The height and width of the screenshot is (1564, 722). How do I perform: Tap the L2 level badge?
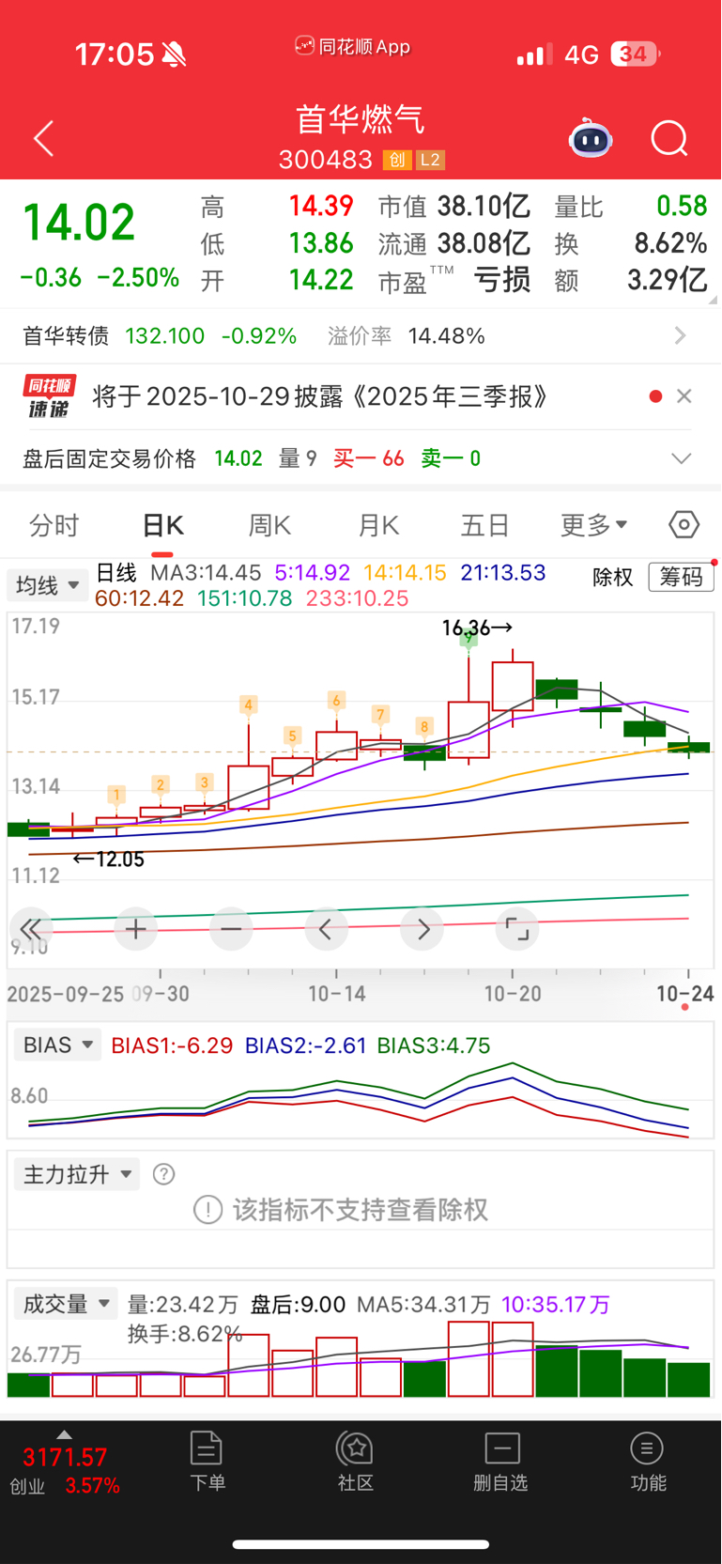[x=430, y=160]
